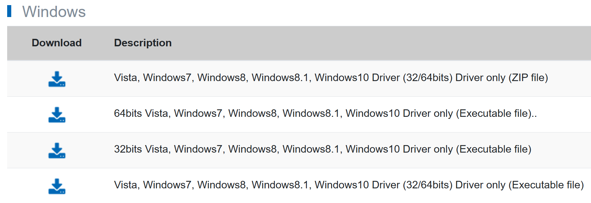The image size is (591, 203).
Task: Click the blue bar beside Windows heading
Action: click(9, 11)
